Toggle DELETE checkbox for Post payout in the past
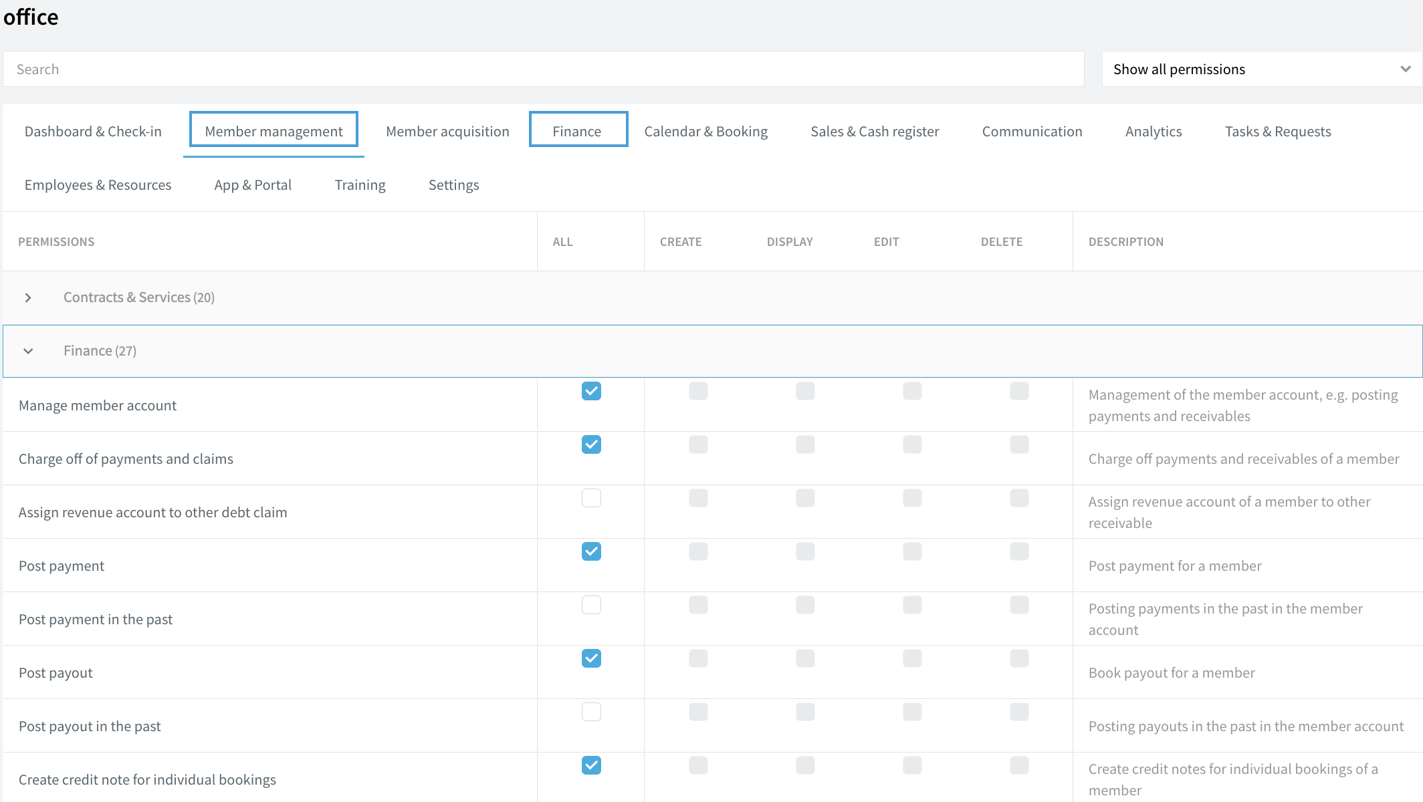This screenshot has height=802, width=1423. (x=1019, y=712)
